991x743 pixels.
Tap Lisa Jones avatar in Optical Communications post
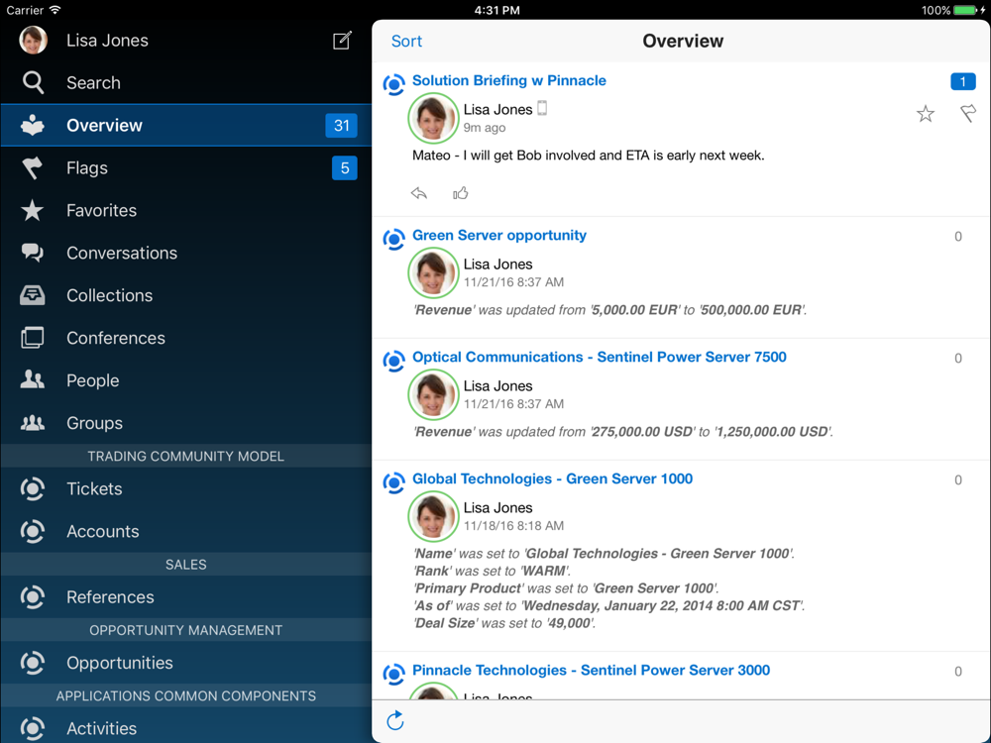[433, 395]
